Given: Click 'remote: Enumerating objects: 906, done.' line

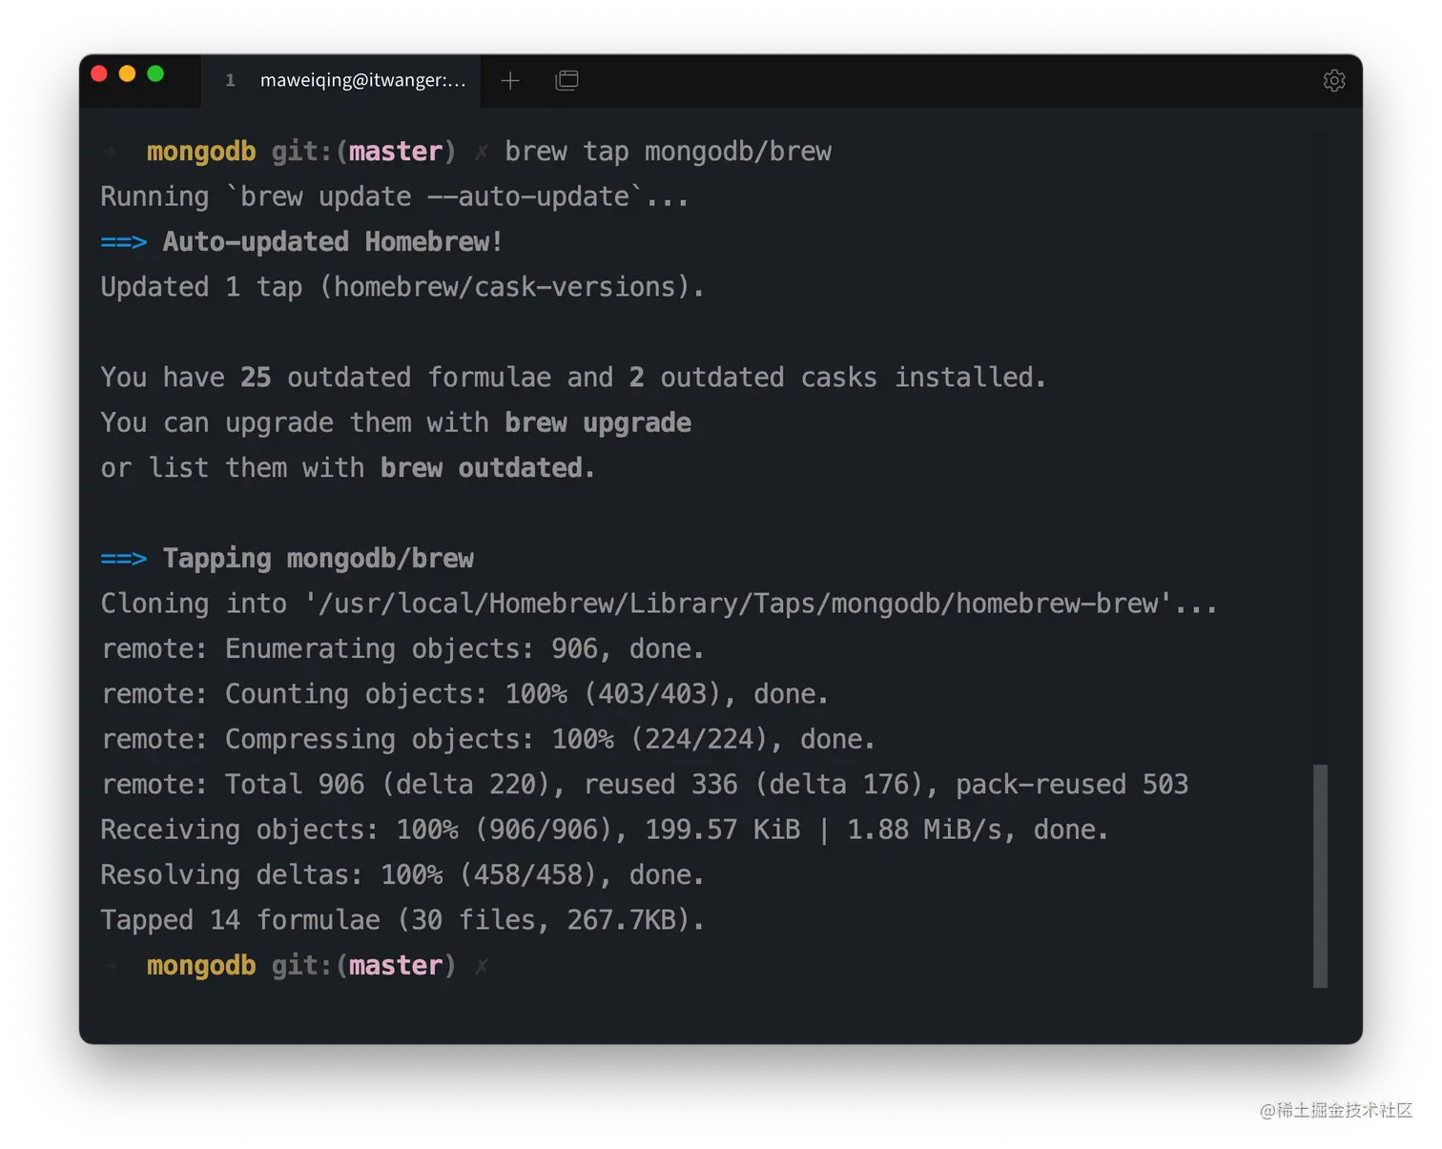Looking at the screenshot, I should (402, 649).
